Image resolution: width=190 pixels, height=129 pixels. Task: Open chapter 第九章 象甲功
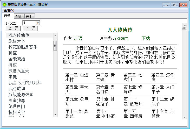(77, 102)
